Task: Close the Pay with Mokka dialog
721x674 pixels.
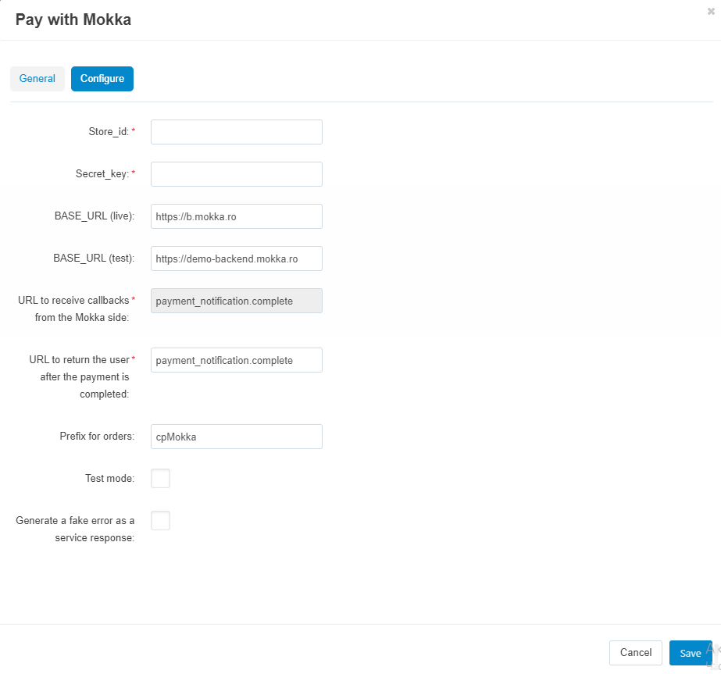Action: point(711,12)
